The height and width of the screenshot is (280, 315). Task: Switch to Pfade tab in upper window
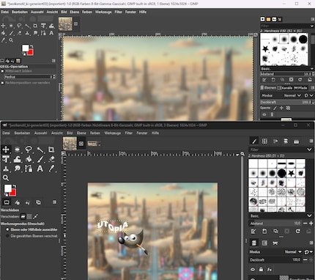coord(300,88)
